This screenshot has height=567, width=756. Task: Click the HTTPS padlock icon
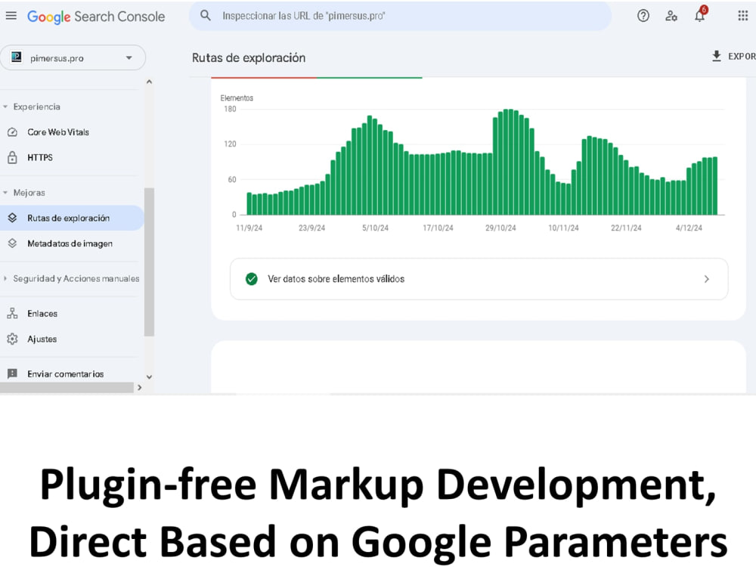click(x=13, y=157)
